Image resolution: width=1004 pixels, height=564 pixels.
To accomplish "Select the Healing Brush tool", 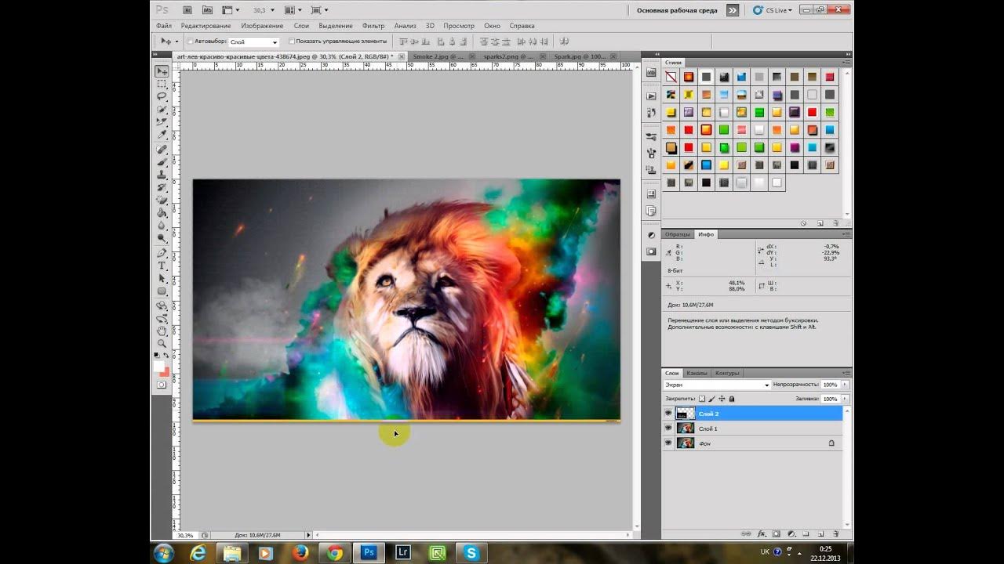I will click(162, 149).
